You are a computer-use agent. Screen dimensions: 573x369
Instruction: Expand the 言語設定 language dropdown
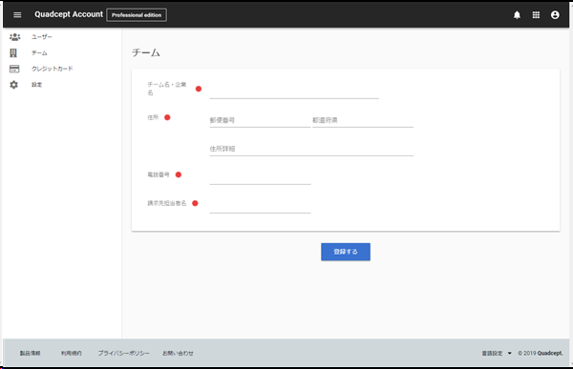click(497, 353)
